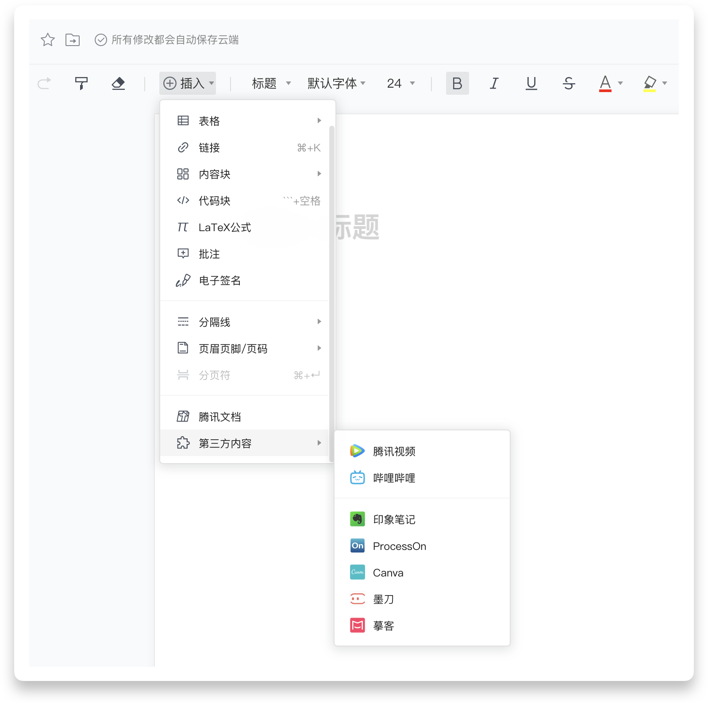
Task: Select 第三方内容 third-party entry
Action: click(245, 443)
